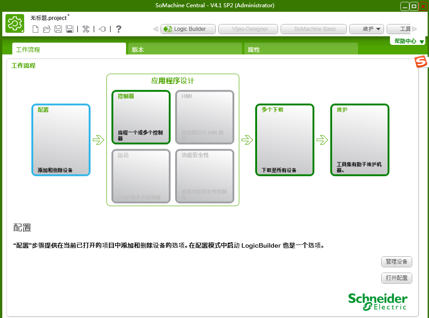Click the SoMachine green gear logo
429x318 pixels.
click(15, 24)
